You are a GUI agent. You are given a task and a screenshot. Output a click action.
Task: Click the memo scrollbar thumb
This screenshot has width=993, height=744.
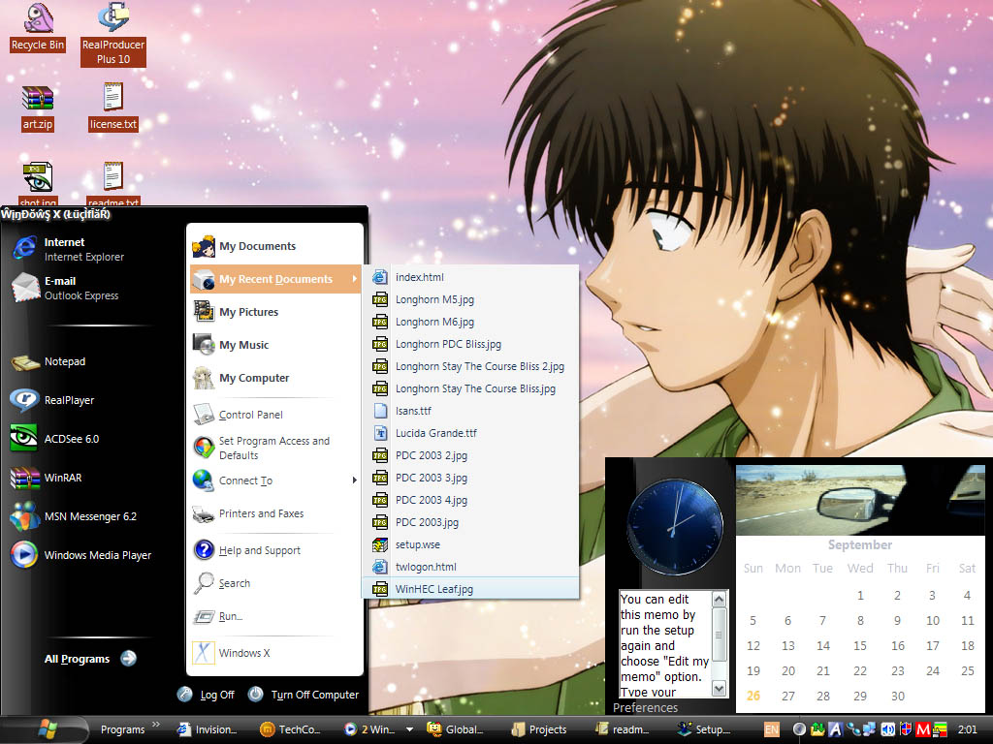point(719,634)
